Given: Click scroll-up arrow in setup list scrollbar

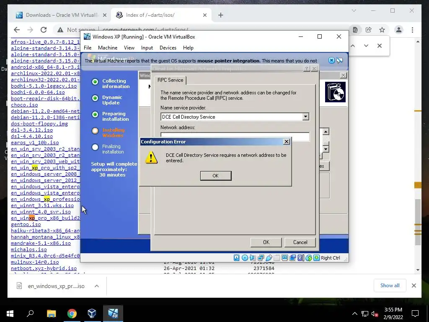Looking at the screenshot, I should click(326, 132).
